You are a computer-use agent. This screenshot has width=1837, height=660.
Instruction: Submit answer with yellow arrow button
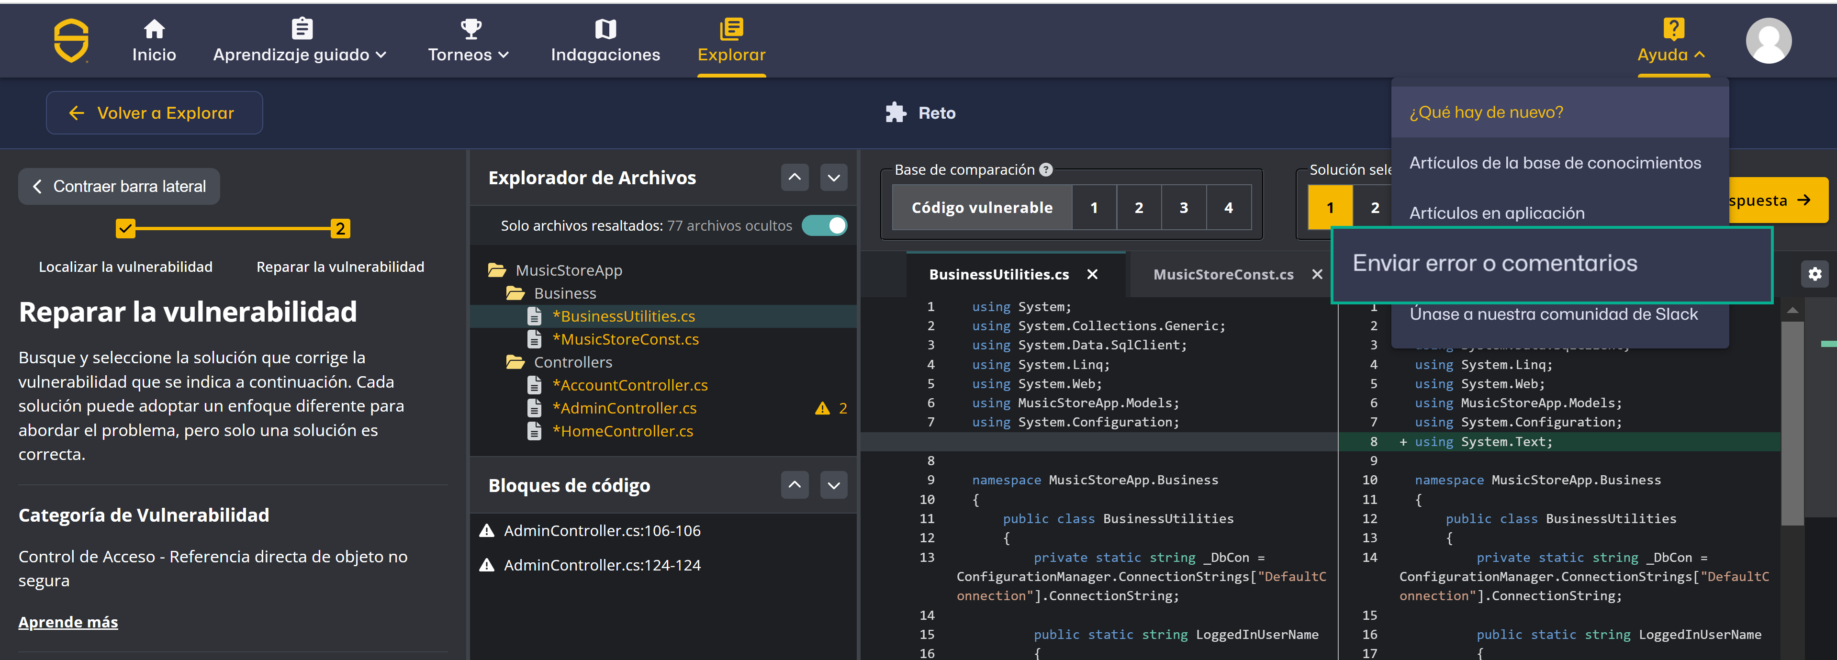coord(1779,200)
